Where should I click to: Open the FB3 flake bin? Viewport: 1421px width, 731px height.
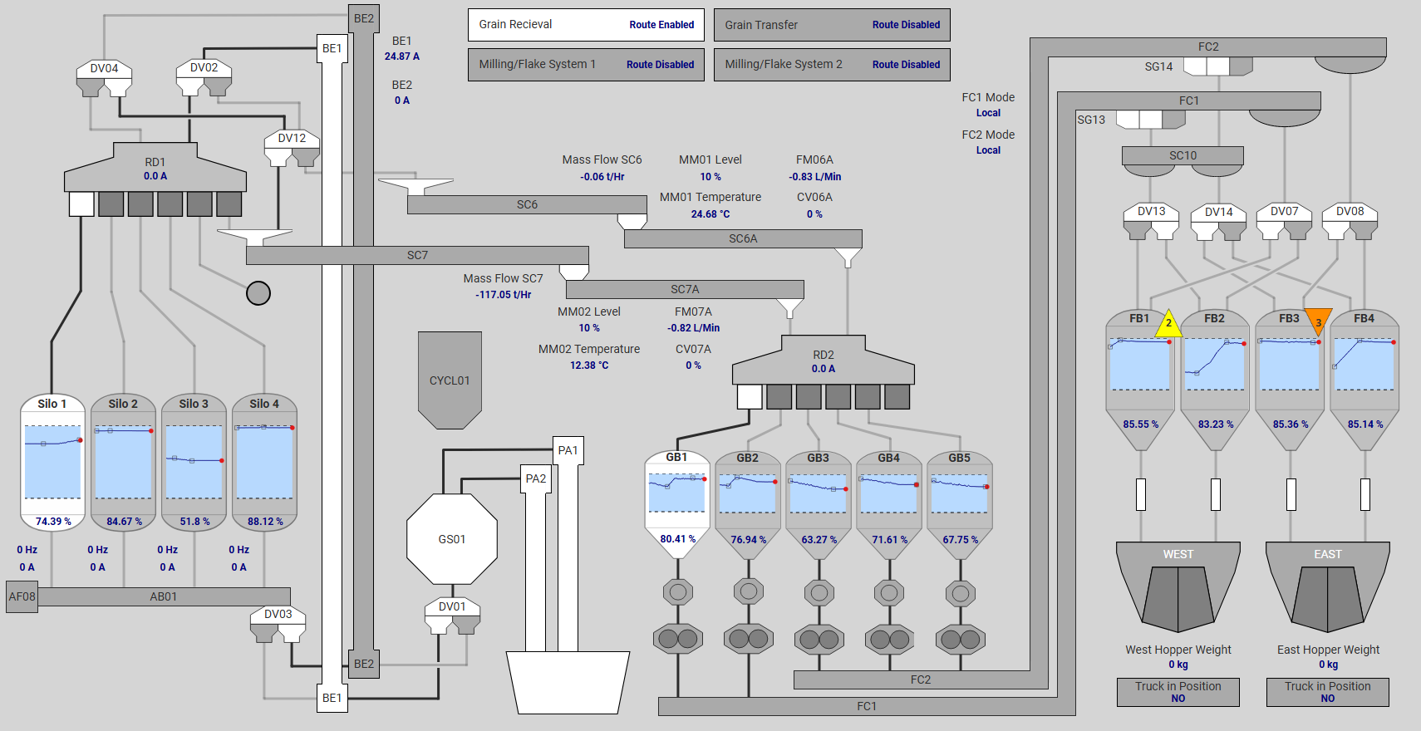[x=1290, y=380]
